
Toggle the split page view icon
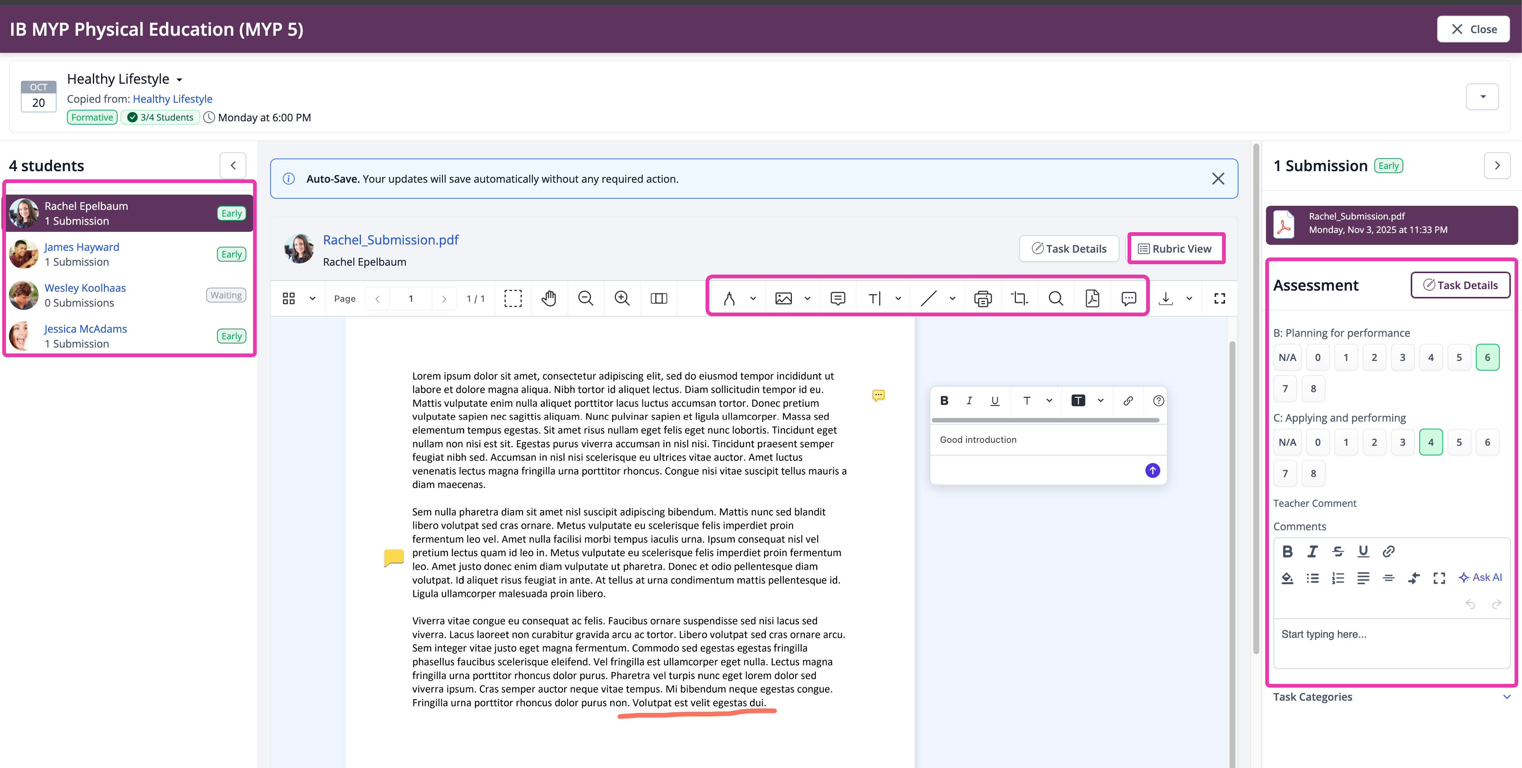(x=659, y=298)
